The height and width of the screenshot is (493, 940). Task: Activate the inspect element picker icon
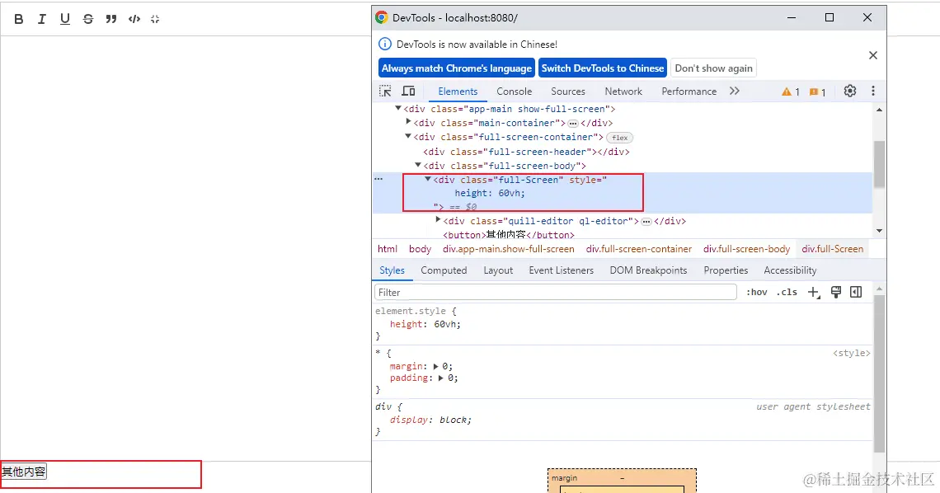tap(385, 91)
